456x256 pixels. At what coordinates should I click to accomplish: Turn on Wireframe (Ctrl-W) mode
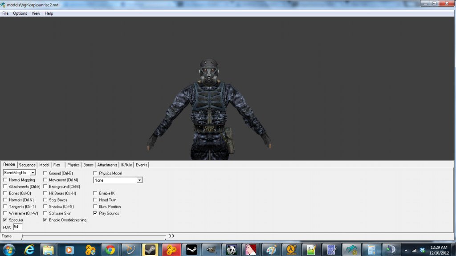pos(5,213)
